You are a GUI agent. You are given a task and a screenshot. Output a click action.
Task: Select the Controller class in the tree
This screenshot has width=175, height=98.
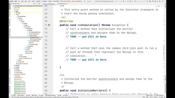(30, 51)
